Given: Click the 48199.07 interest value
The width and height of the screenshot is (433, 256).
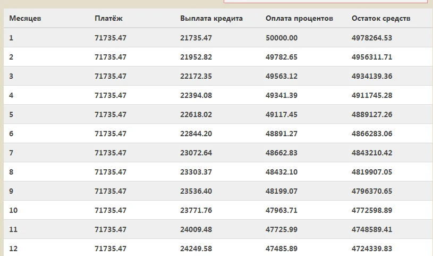Looking at the screenshot, I should pos(282,191).
